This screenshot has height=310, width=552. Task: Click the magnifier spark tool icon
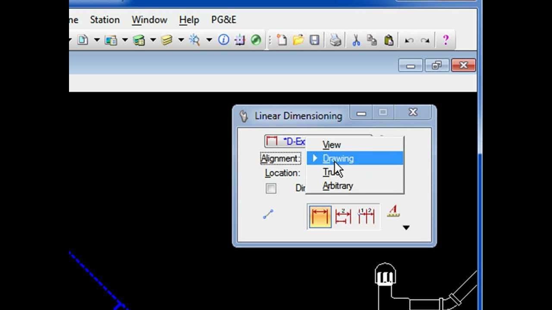click(194, 40)
